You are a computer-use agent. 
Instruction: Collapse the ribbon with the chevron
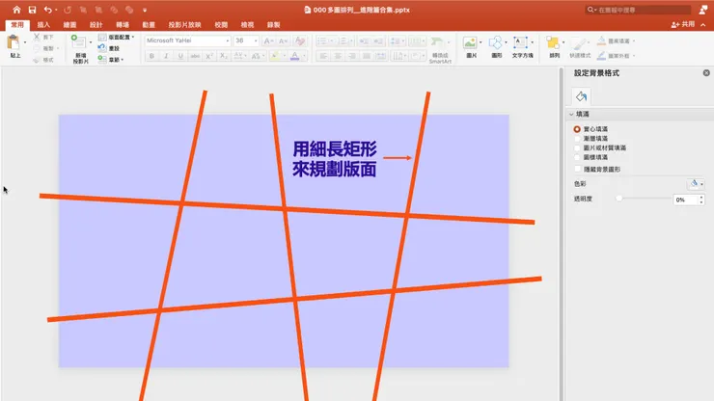[x=703, y=25]
